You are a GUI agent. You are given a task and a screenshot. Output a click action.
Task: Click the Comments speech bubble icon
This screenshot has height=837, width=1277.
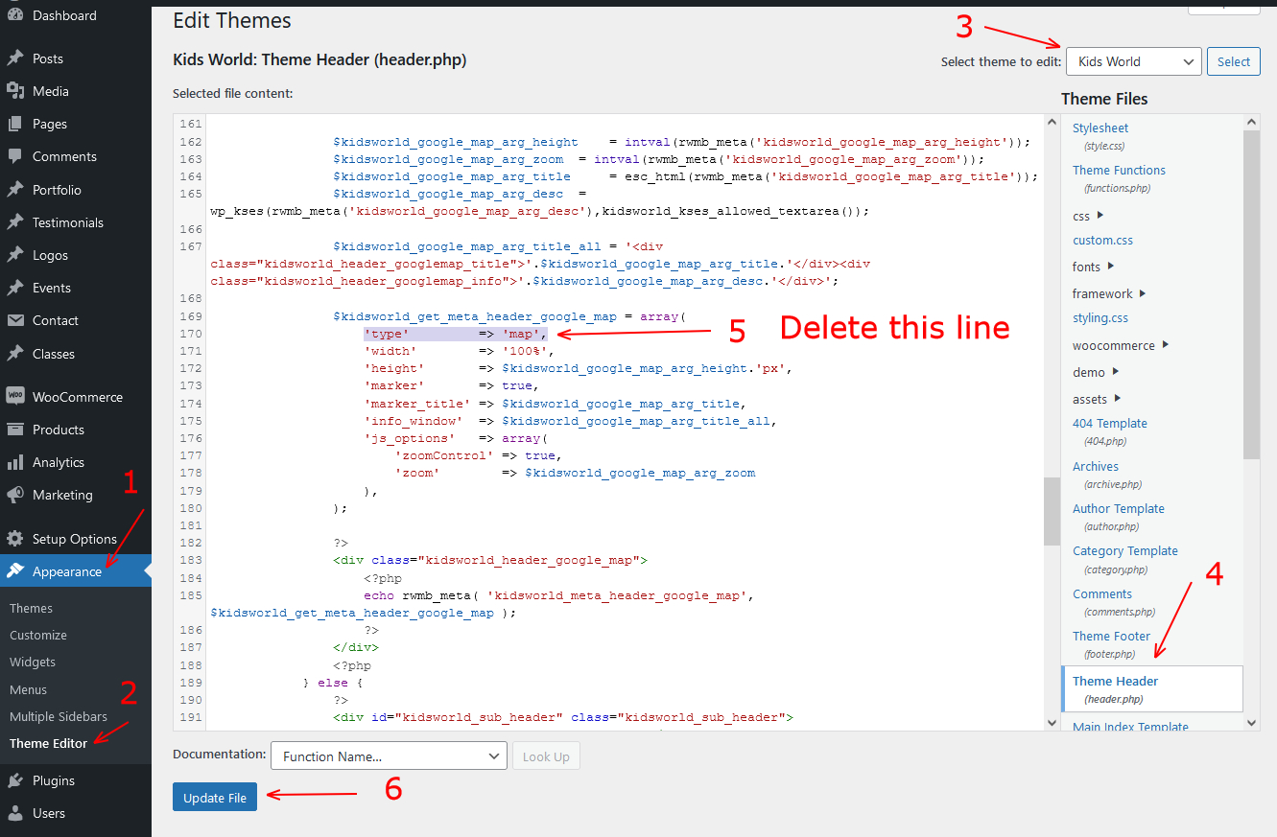[15, 156]
